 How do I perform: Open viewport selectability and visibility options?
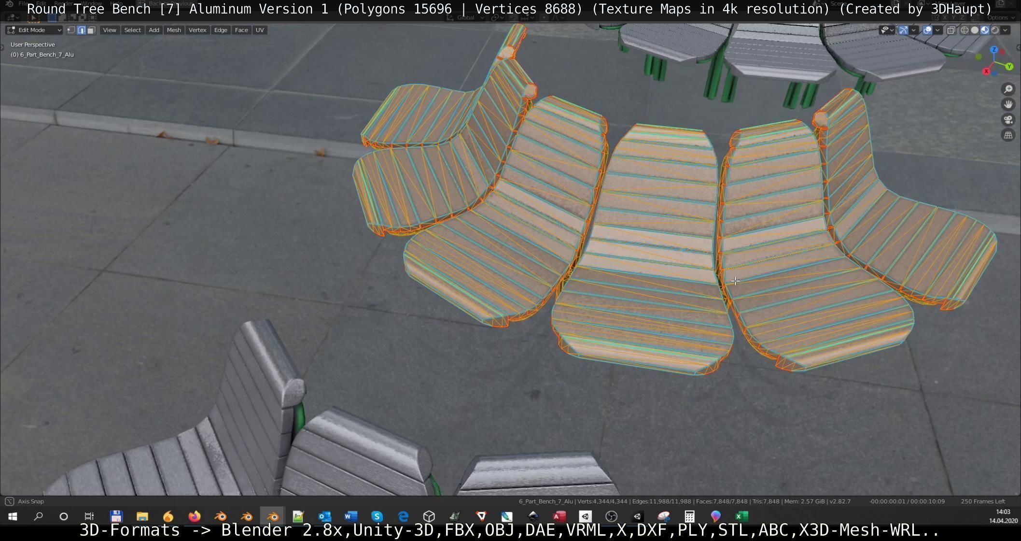tap(887, 30)
